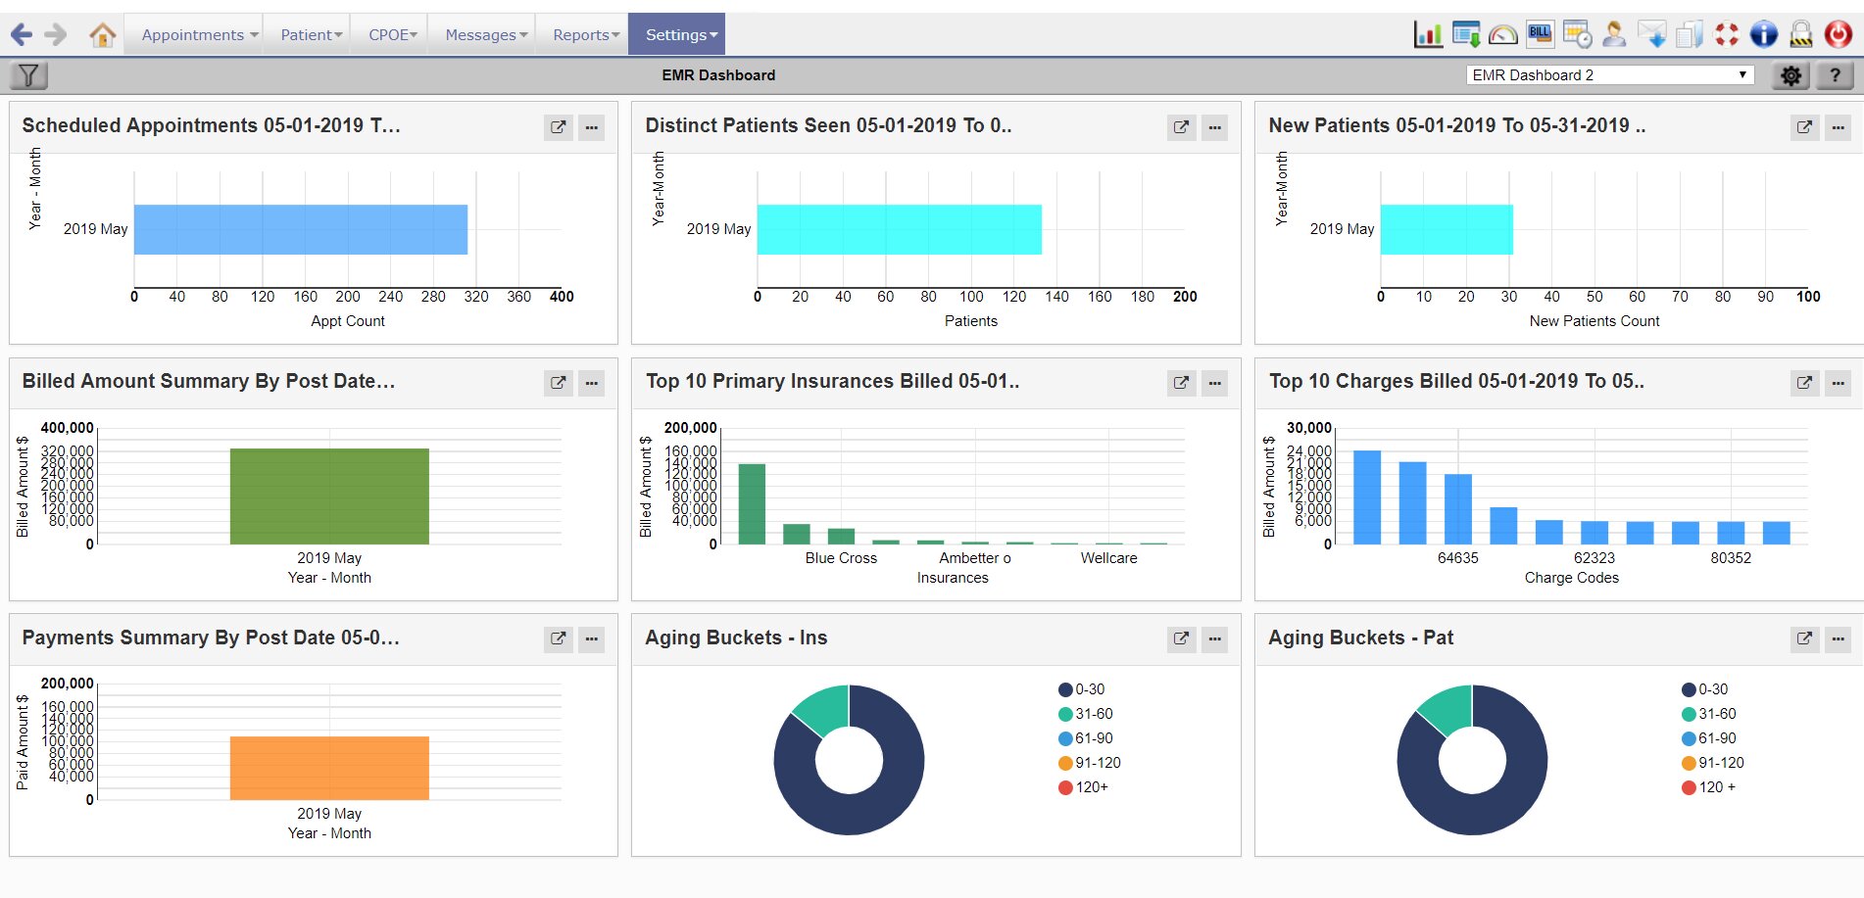Screen dimensions: 1864x898
Task: Open the Bill icon in top toolbar
Action: (1540, 35)
